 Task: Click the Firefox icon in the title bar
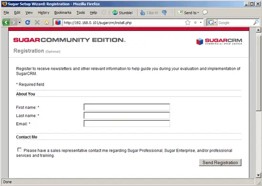tap(4, 4)
